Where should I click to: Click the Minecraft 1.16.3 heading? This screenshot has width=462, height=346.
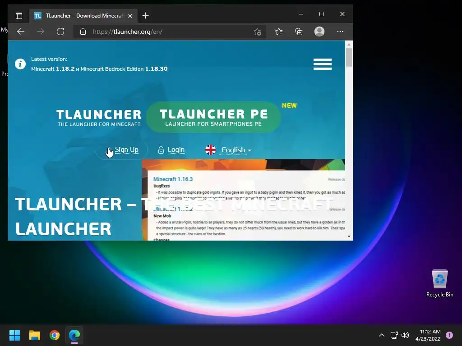pyautogui.click(x=173, y=179)
